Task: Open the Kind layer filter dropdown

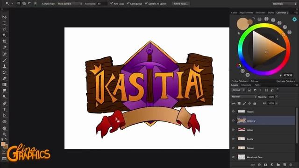Action: coord(238,90)
